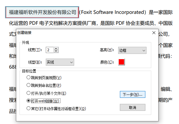Screen dimensions: 179x124
Task: Choose 其它(打开动作属性对话框设置) option
Action: point(28,108)
